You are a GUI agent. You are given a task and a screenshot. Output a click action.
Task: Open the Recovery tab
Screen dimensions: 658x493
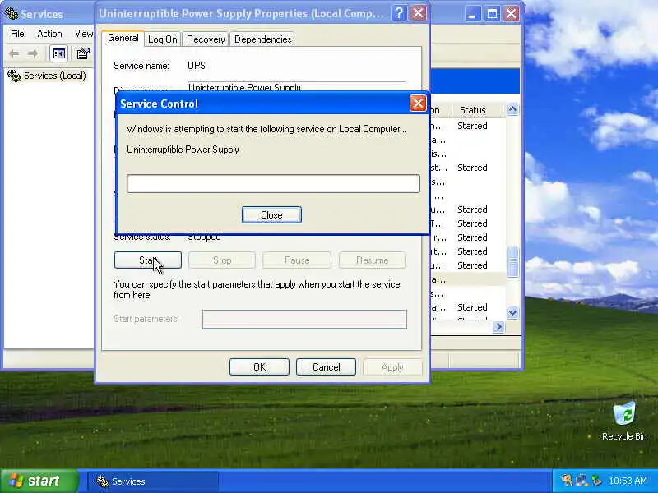pyautogui.click(x=206, y=39)
